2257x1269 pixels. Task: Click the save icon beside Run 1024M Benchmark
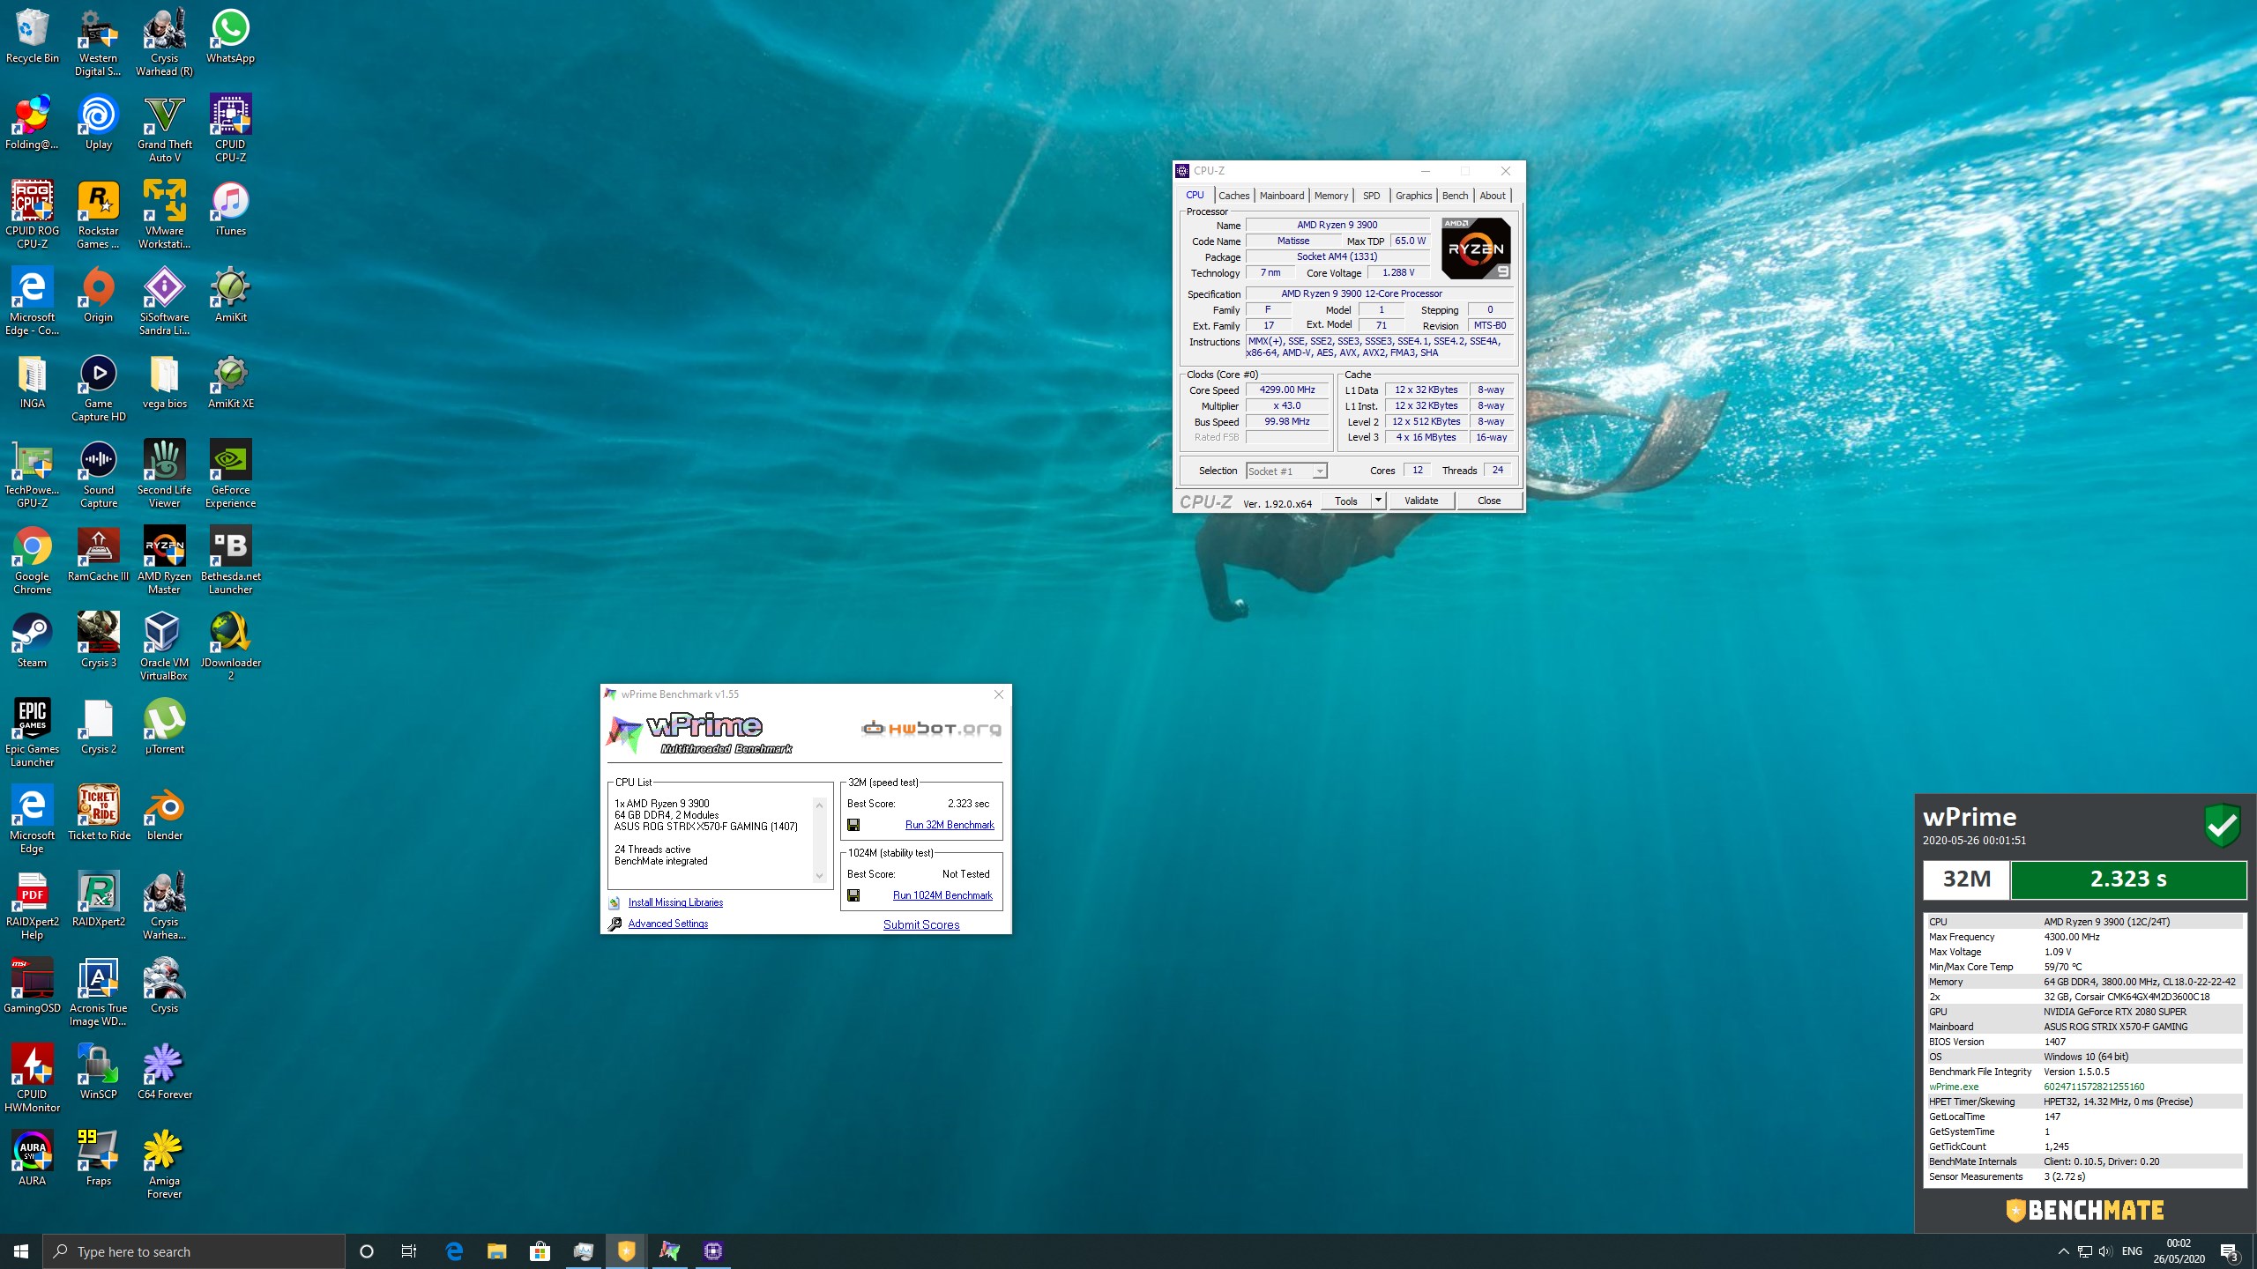pyautogui.click(x=853, y=896)
